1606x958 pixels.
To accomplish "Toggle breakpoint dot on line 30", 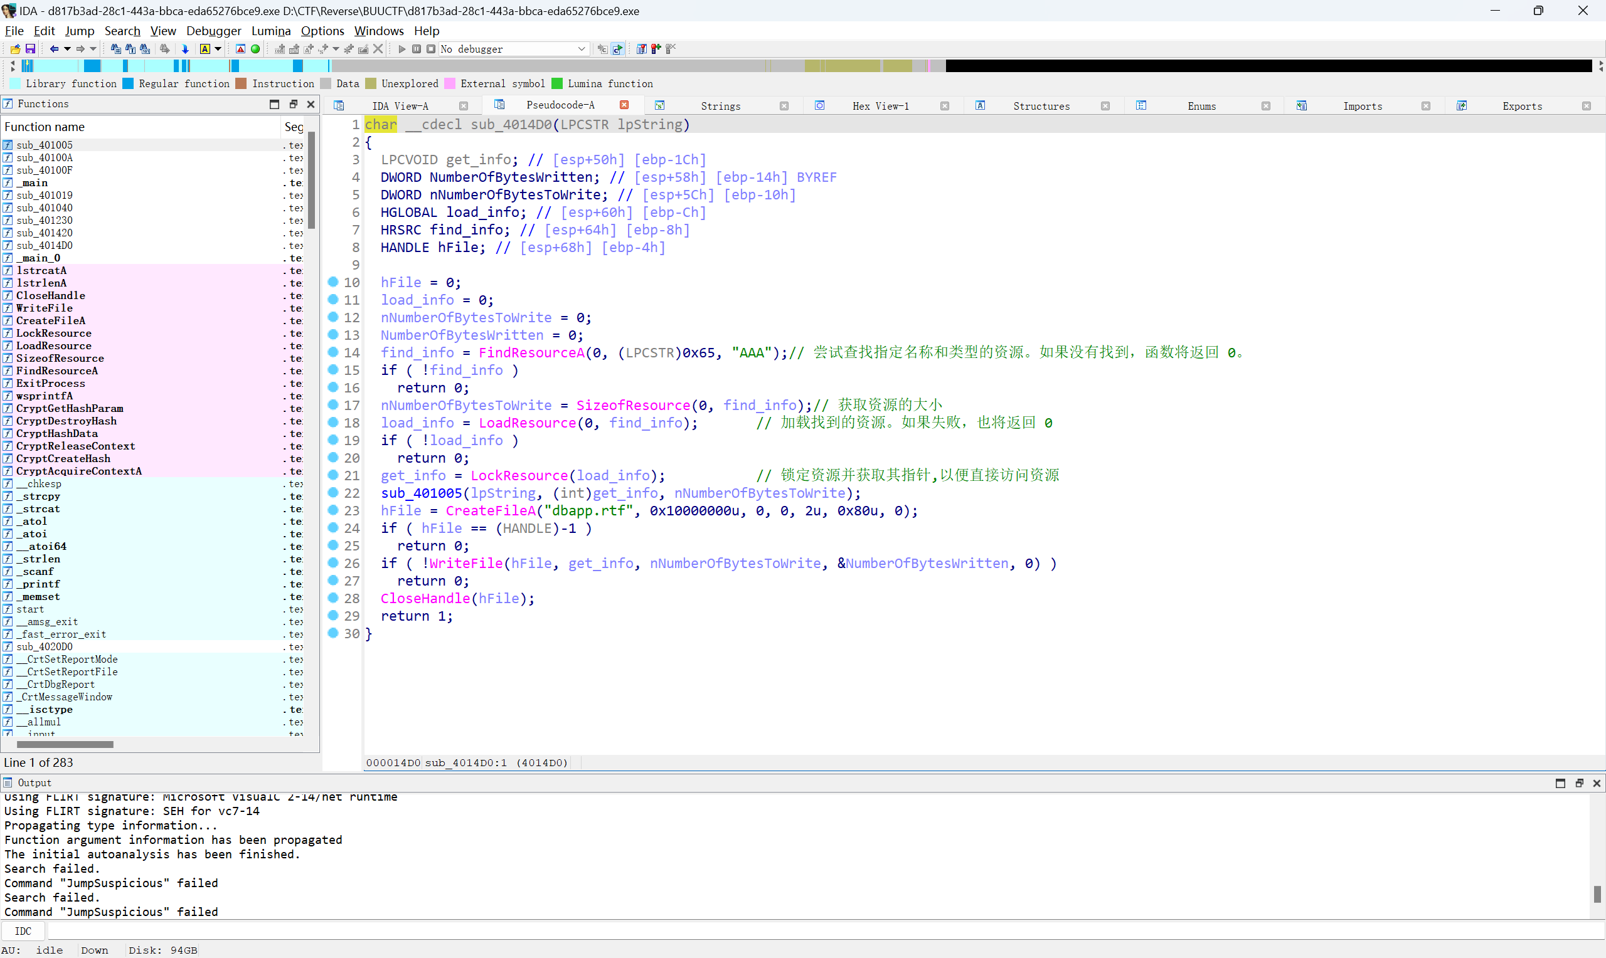I will pyautogui.click(x=333, y=633).
